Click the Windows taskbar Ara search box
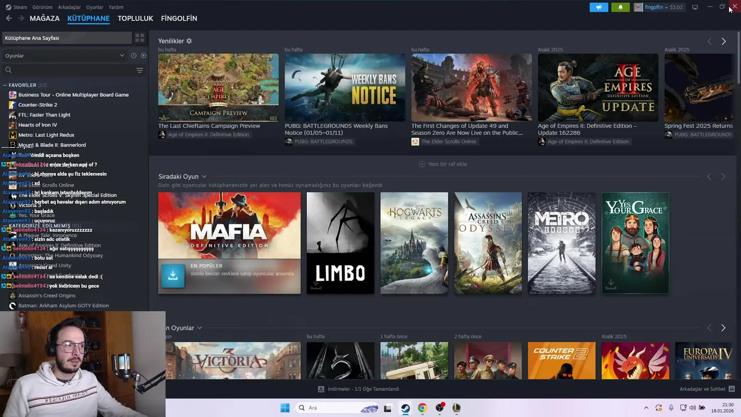The width and height of the screenshot is (741, 417). click(x=338, y=408)
